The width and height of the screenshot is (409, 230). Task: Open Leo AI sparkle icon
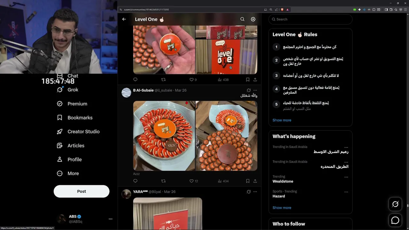coord(396,10)
